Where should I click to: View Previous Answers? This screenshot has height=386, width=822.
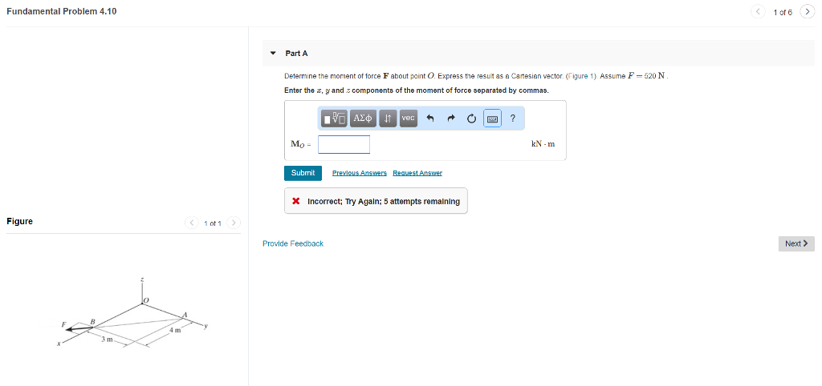360,173
